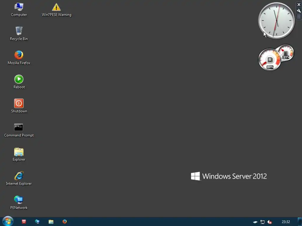Click the Show desktop button at taskbar end
The height and width of the screenshot is (226, 302).
[300, 222]
